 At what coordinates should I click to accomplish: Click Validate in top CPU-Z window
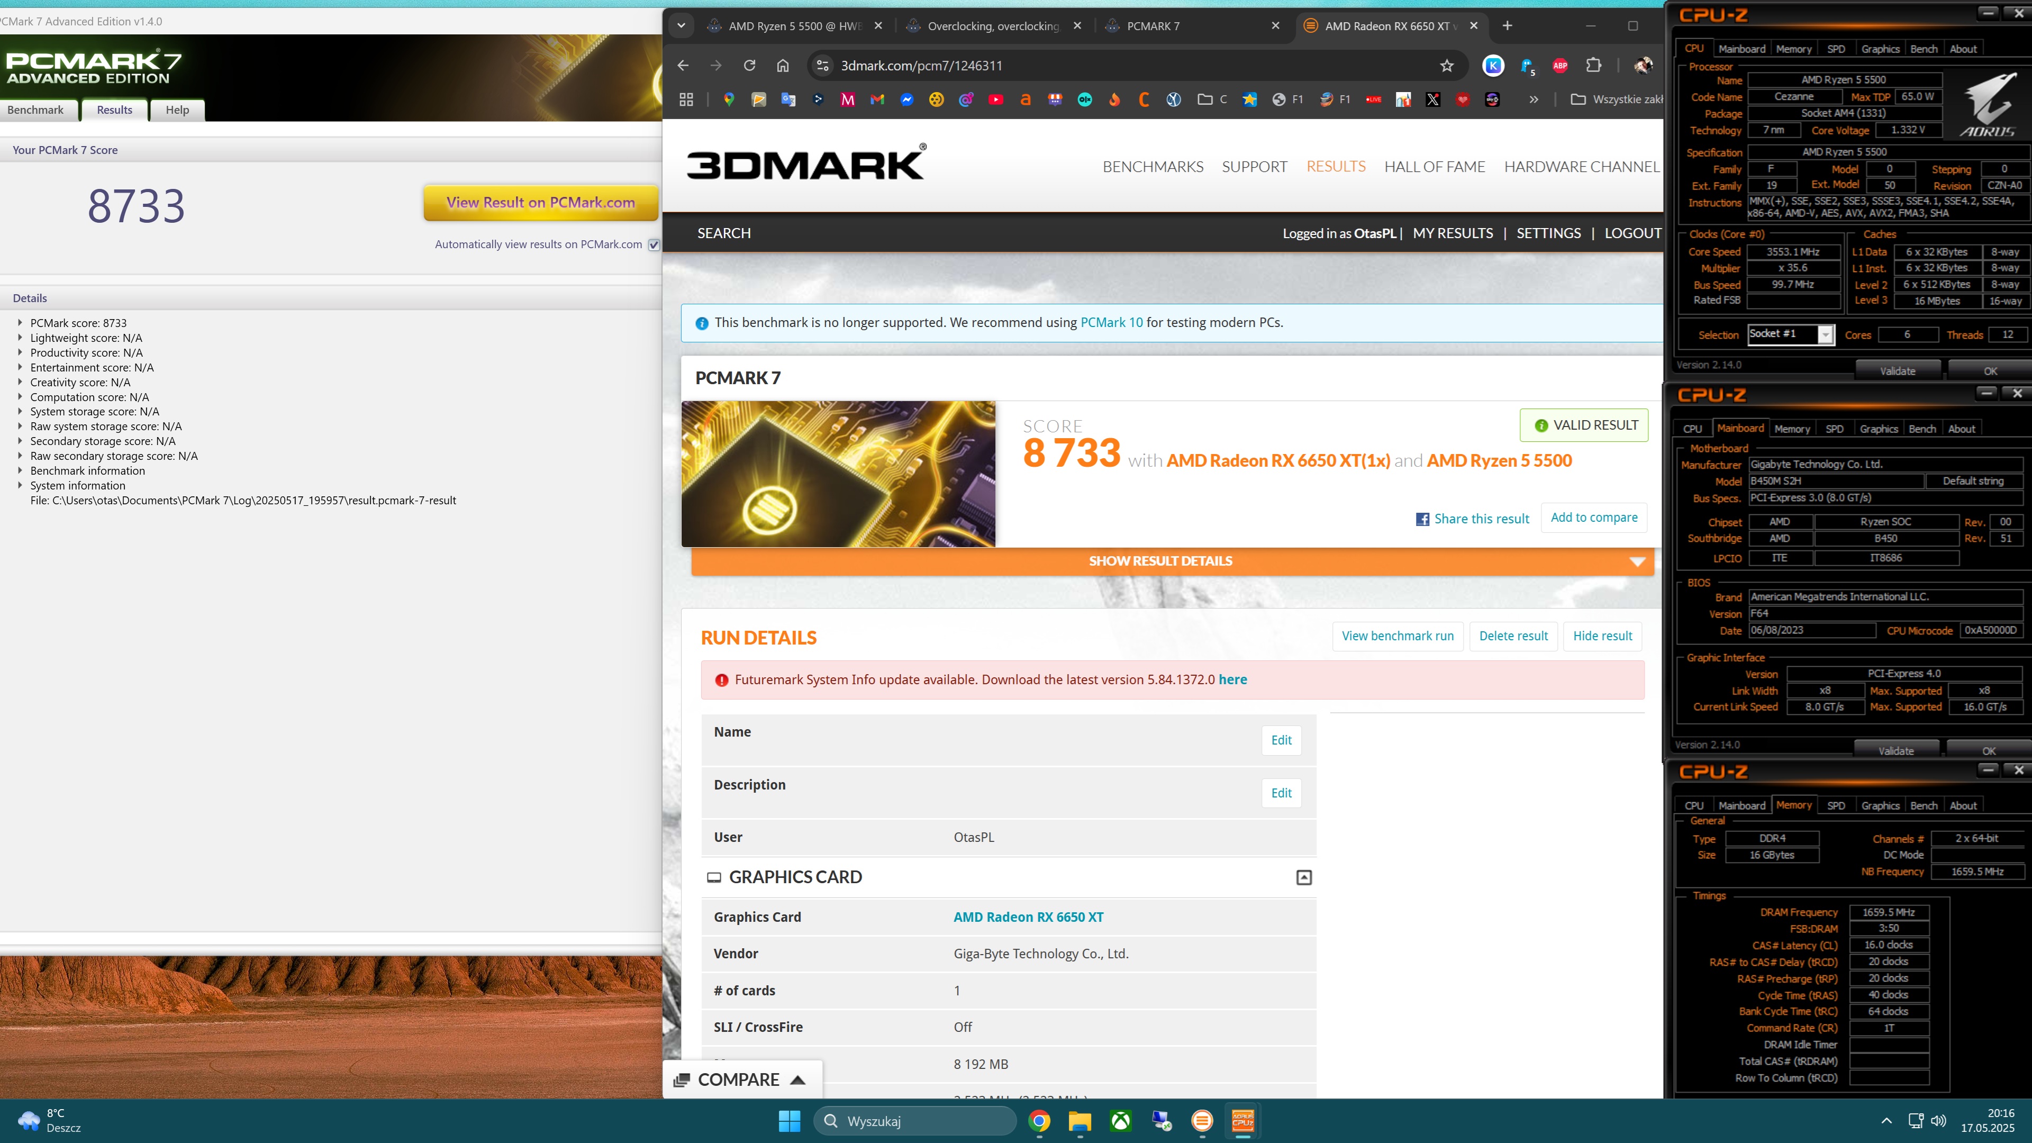coord(1897,371)
